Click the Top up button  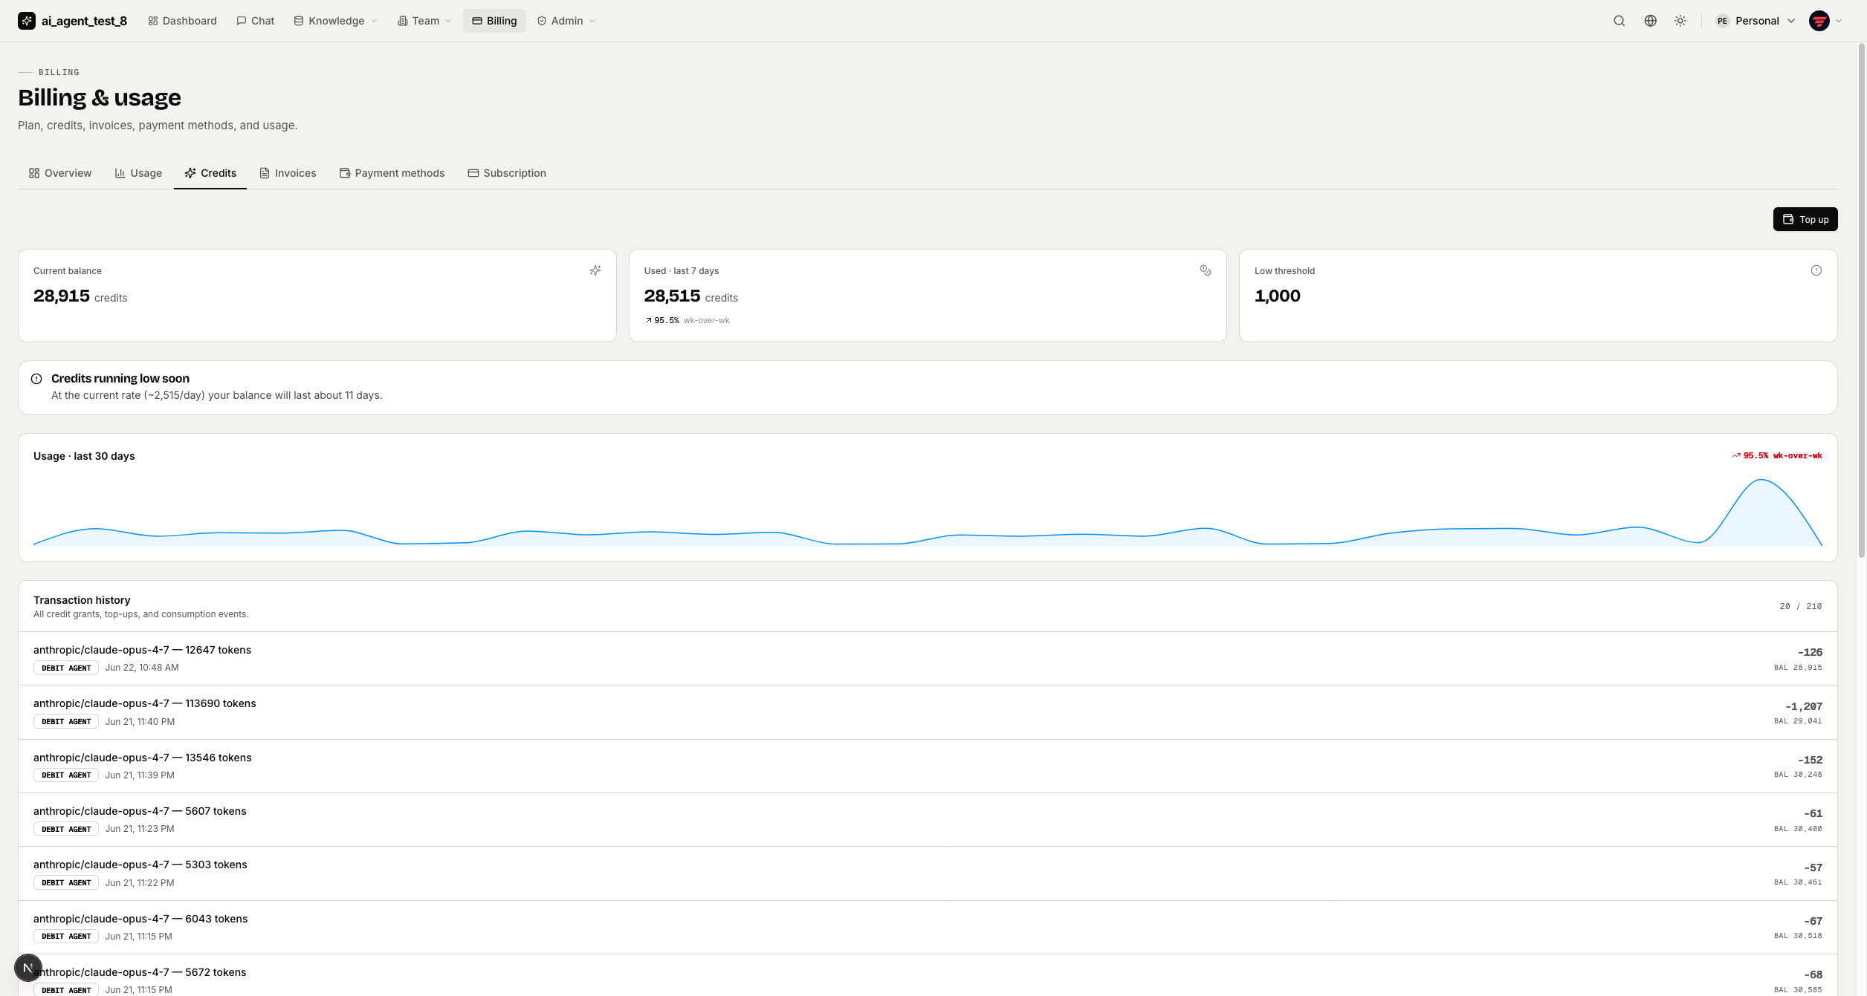pyautogui.click(x=1805, y=219)
